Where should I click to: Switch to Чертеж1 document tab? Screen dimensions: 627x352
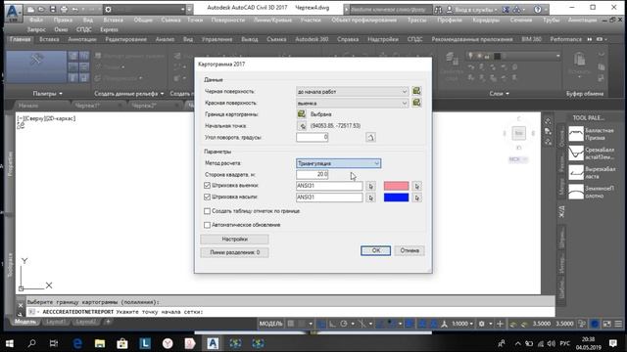click(x=87, y=106)
